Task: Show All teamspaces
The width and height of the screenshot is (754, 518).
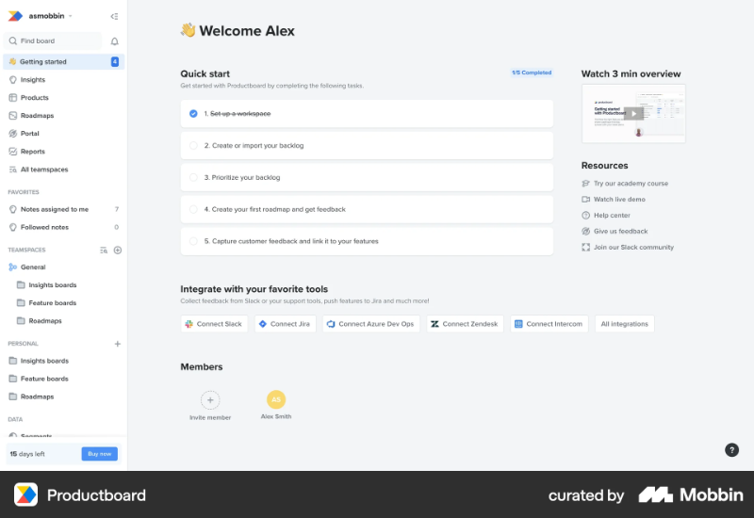Action: coord(44,170)
